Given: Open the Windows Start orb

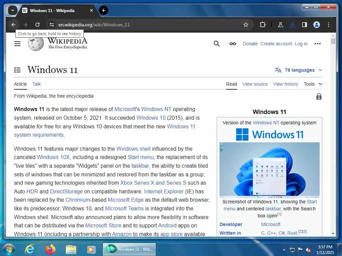Looking at the screenshot, I should (x=9, y=249).
